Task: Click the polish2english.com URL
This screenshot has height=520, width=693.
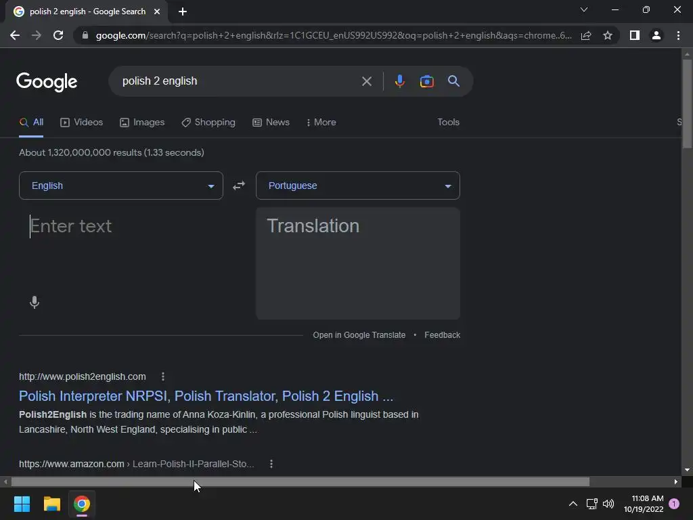Action: pos(82,376)
